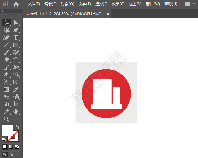Select the Direct Selection tool

[x=16, y=23]
